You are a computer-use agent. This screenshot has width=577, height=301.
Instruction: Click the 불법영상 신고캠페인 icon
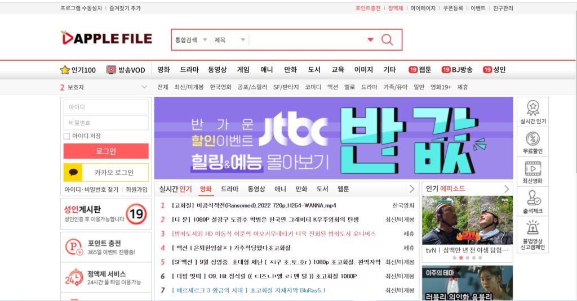(533, 235)
